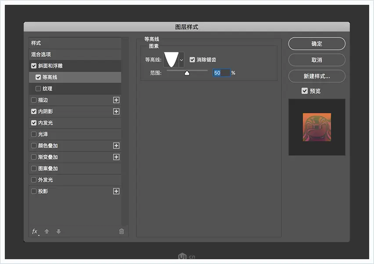The image size is (374, 264).
Task: Open the contour picker dropdown arrow
Action: coord(182,60)
